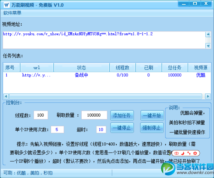
Task: Edit the 线程数 field showing 100
Action: pos(41,115)
